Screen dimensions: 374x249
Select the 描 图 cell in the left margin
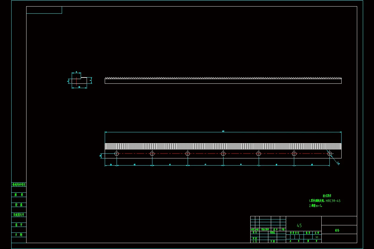pyautogui.click(x=19, y=195)
